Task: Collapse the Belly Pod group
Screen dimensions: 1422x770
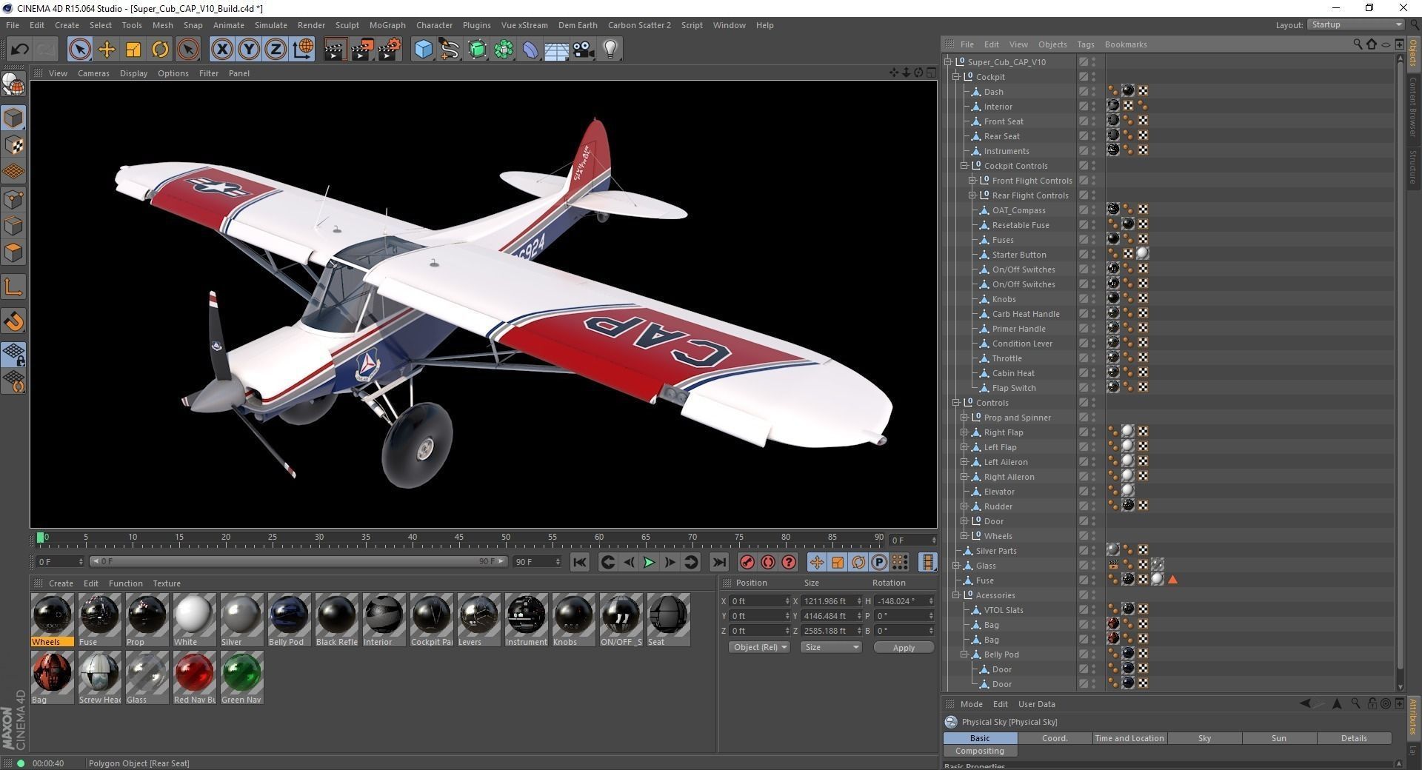Action: point(964,654)
